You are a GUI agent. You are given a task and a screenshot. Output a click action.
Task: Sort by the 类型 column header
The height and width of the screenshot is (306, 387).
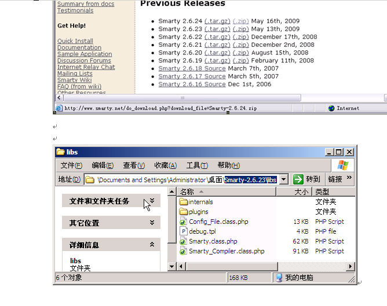click(x=334, y=191)
